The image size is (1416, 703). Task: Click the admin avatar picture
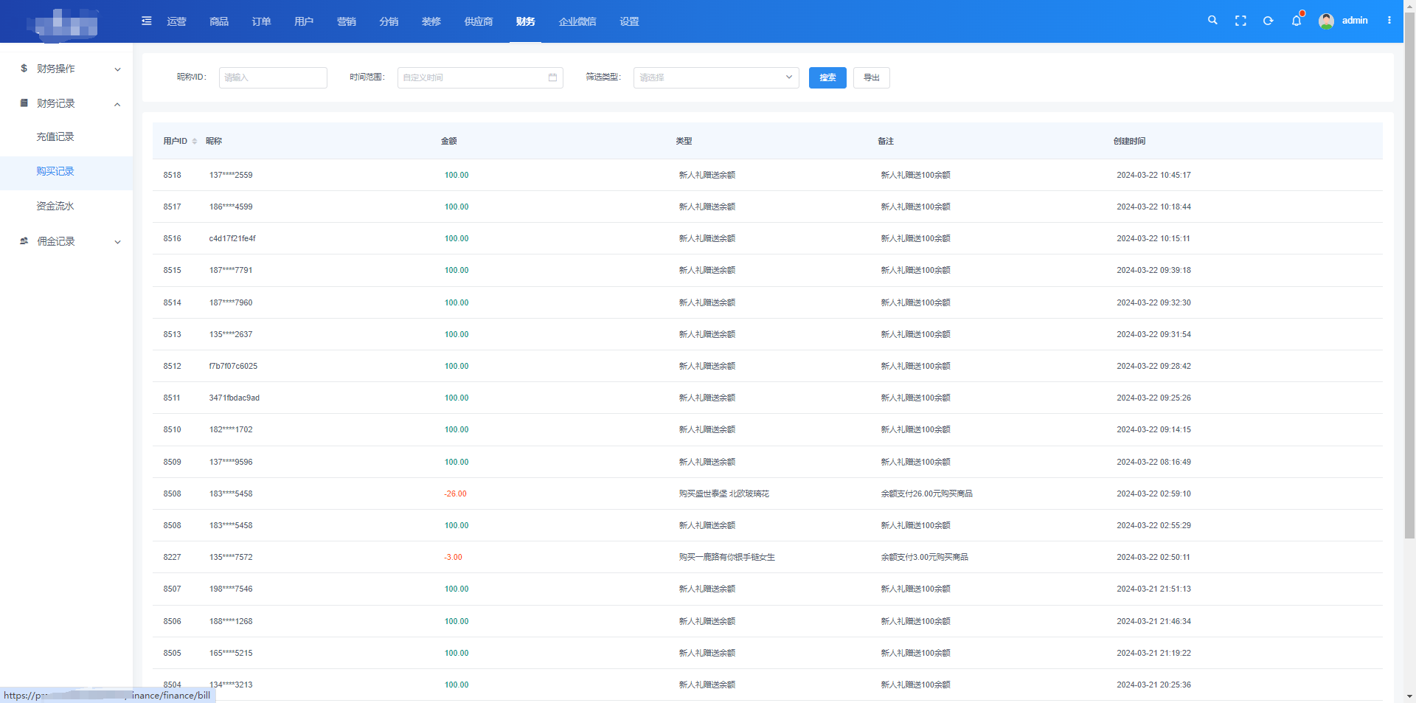click(x=1326, y=21)
